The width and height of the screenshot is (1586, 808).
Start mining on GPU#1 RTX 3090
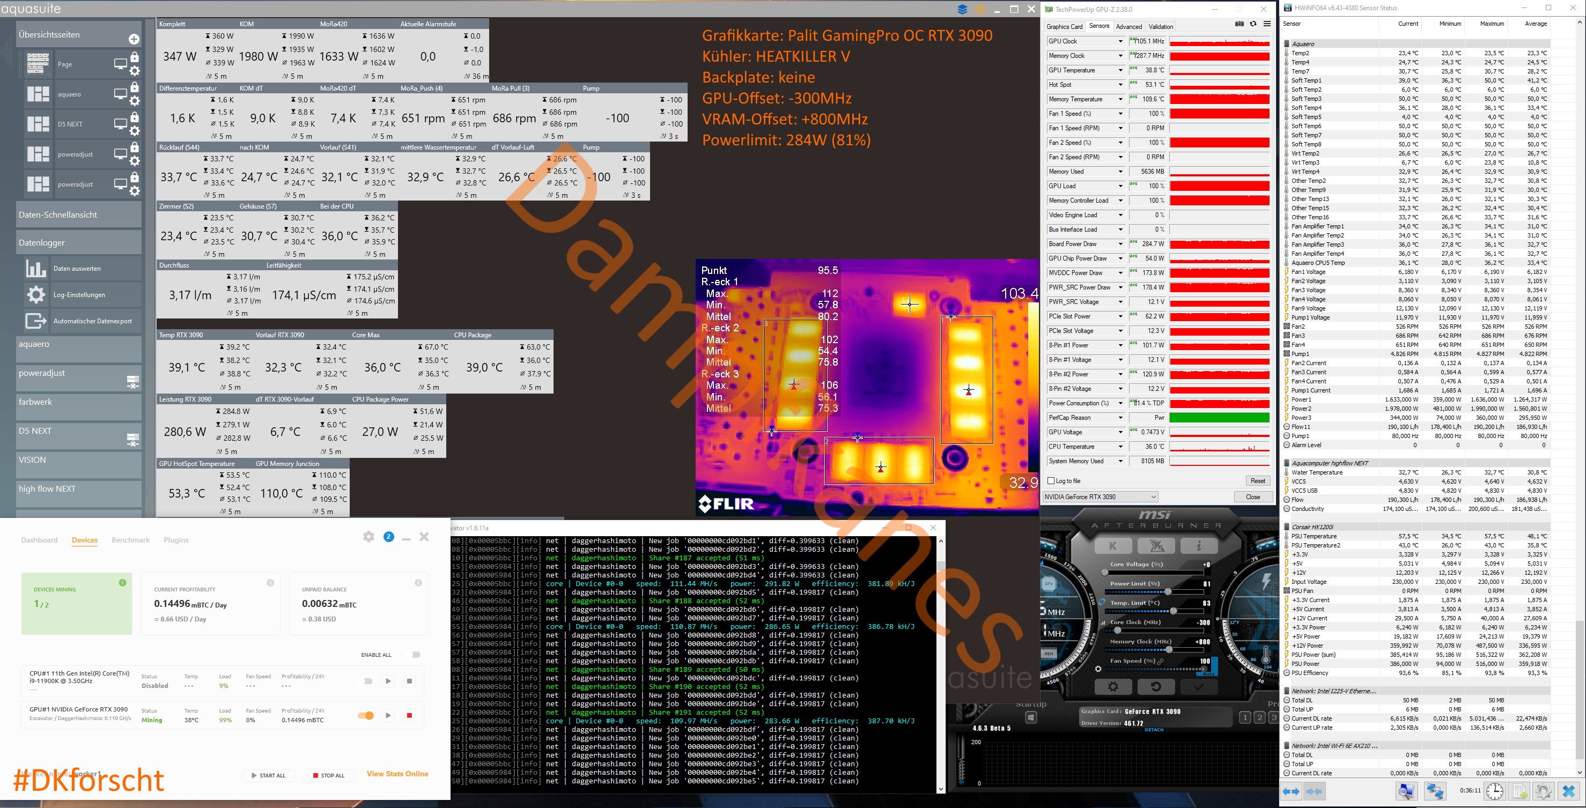(388, 715)
